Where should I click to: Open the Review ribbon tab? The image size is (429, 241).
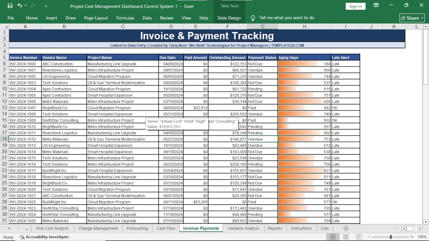pyautogui.click(x=167, y=18)
